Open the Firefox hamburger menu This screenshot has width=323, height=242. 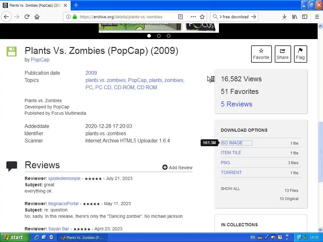(317, 17)
